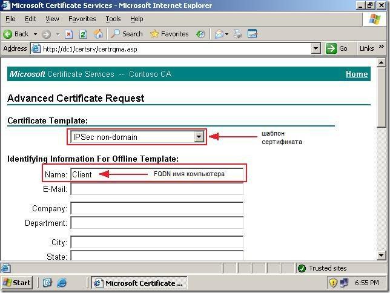390x293 pixels.
Task: Click the State input field
Action: [157, 255]
